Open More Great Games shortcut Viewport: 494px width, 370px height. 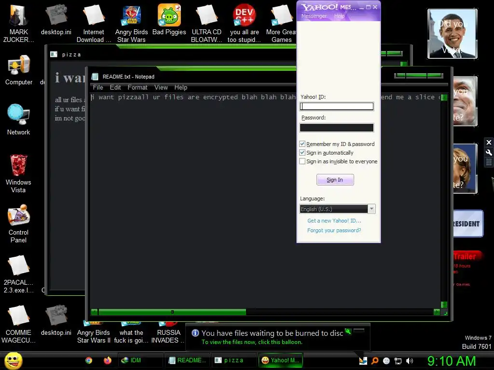point(281,24)
